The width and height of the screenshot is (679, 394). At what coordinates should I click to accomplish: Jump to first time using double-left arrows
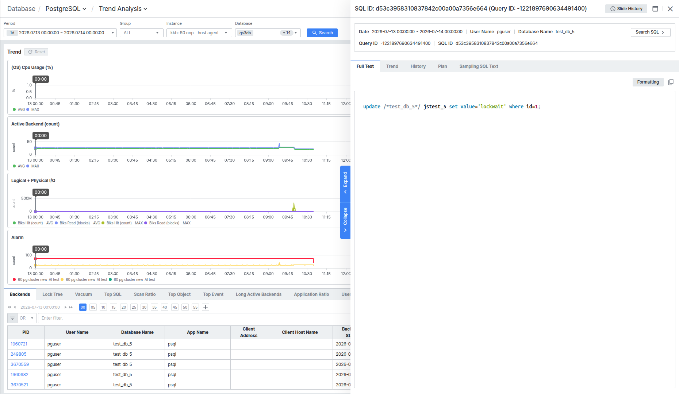click(9, 307)
